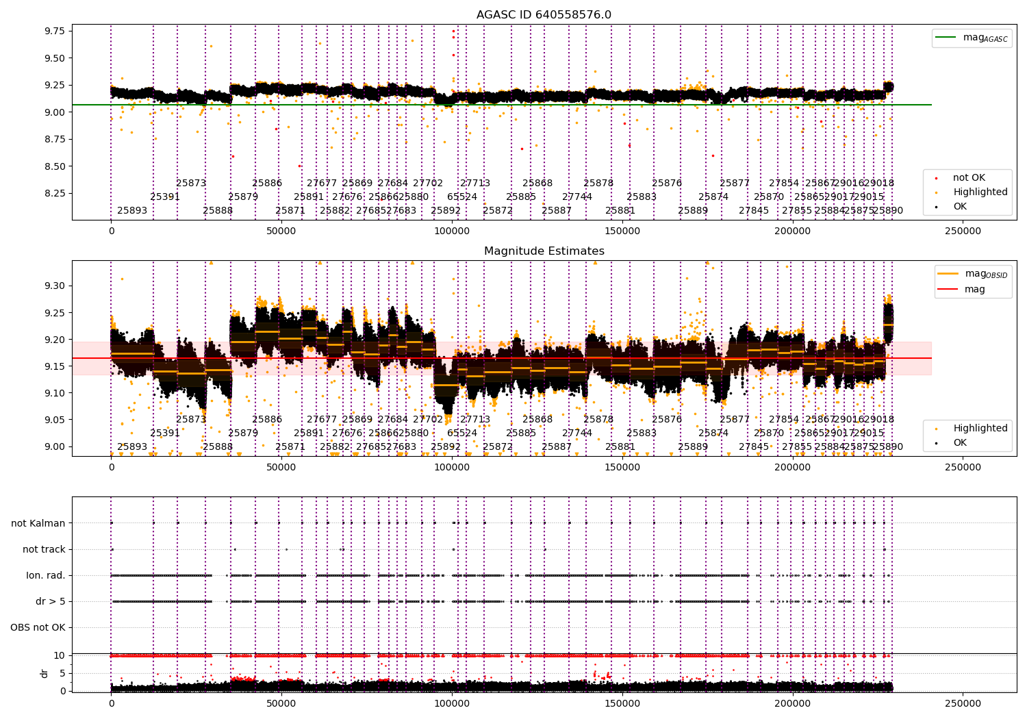The width and height of the screenshot is (1027, 719).
Task: Click obsid label 65524 in top plot
Action: pyautogui.click(x=462, y=197)
